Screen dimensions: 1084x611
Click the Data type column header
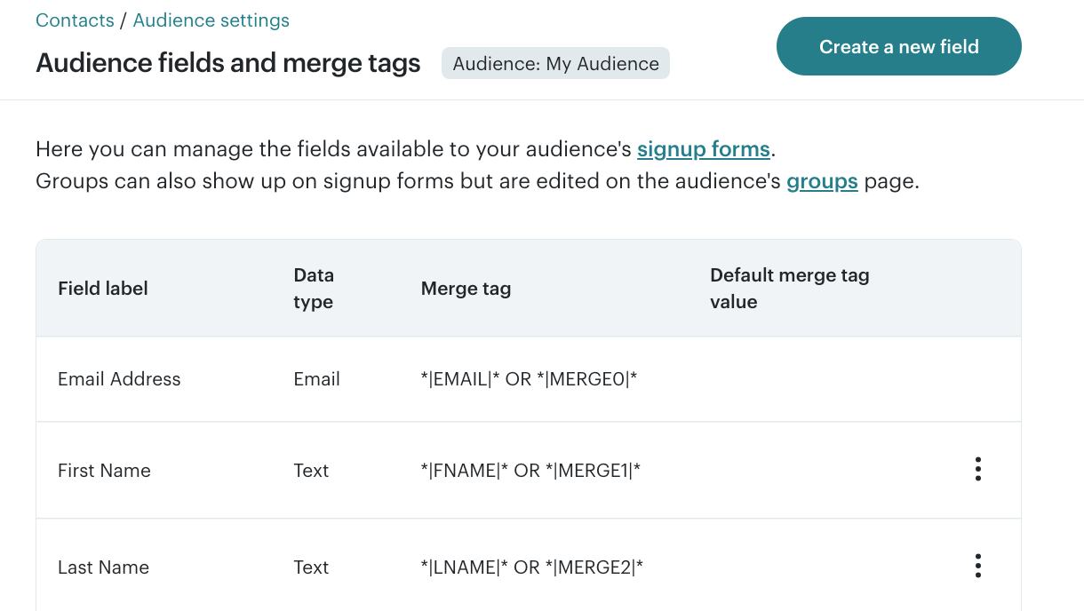314,289
